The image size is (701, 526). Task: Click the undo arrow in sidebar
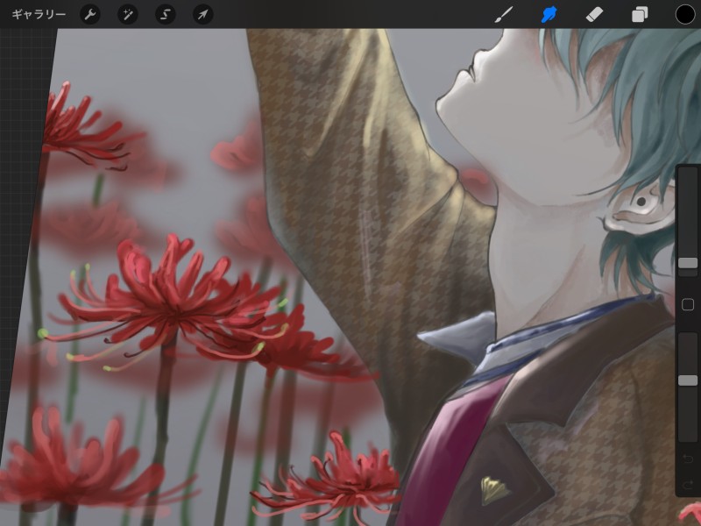(688, 458)
